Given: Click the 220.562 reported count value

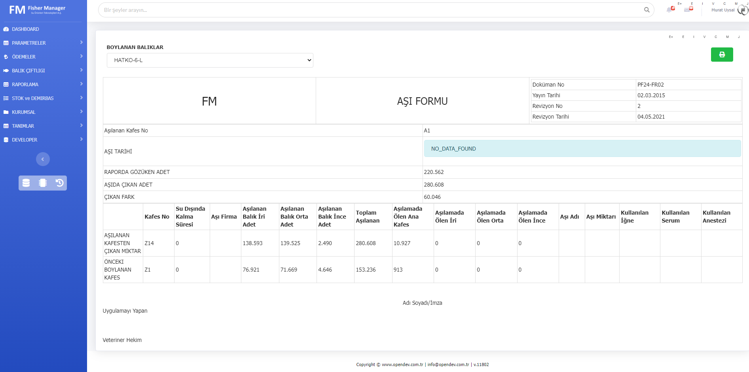Looking at the screenshot, I should (434, 172).
